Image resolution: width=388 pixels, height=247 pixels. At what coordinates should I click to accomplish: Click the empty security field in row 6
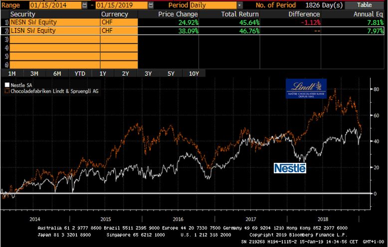click(55, 65)
